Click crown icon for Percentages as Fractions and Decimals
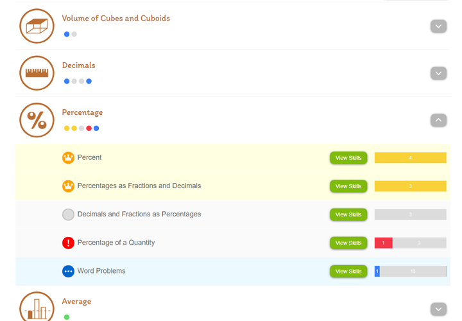The width and height of the screenshot is (462, 321). coord(68,186)
